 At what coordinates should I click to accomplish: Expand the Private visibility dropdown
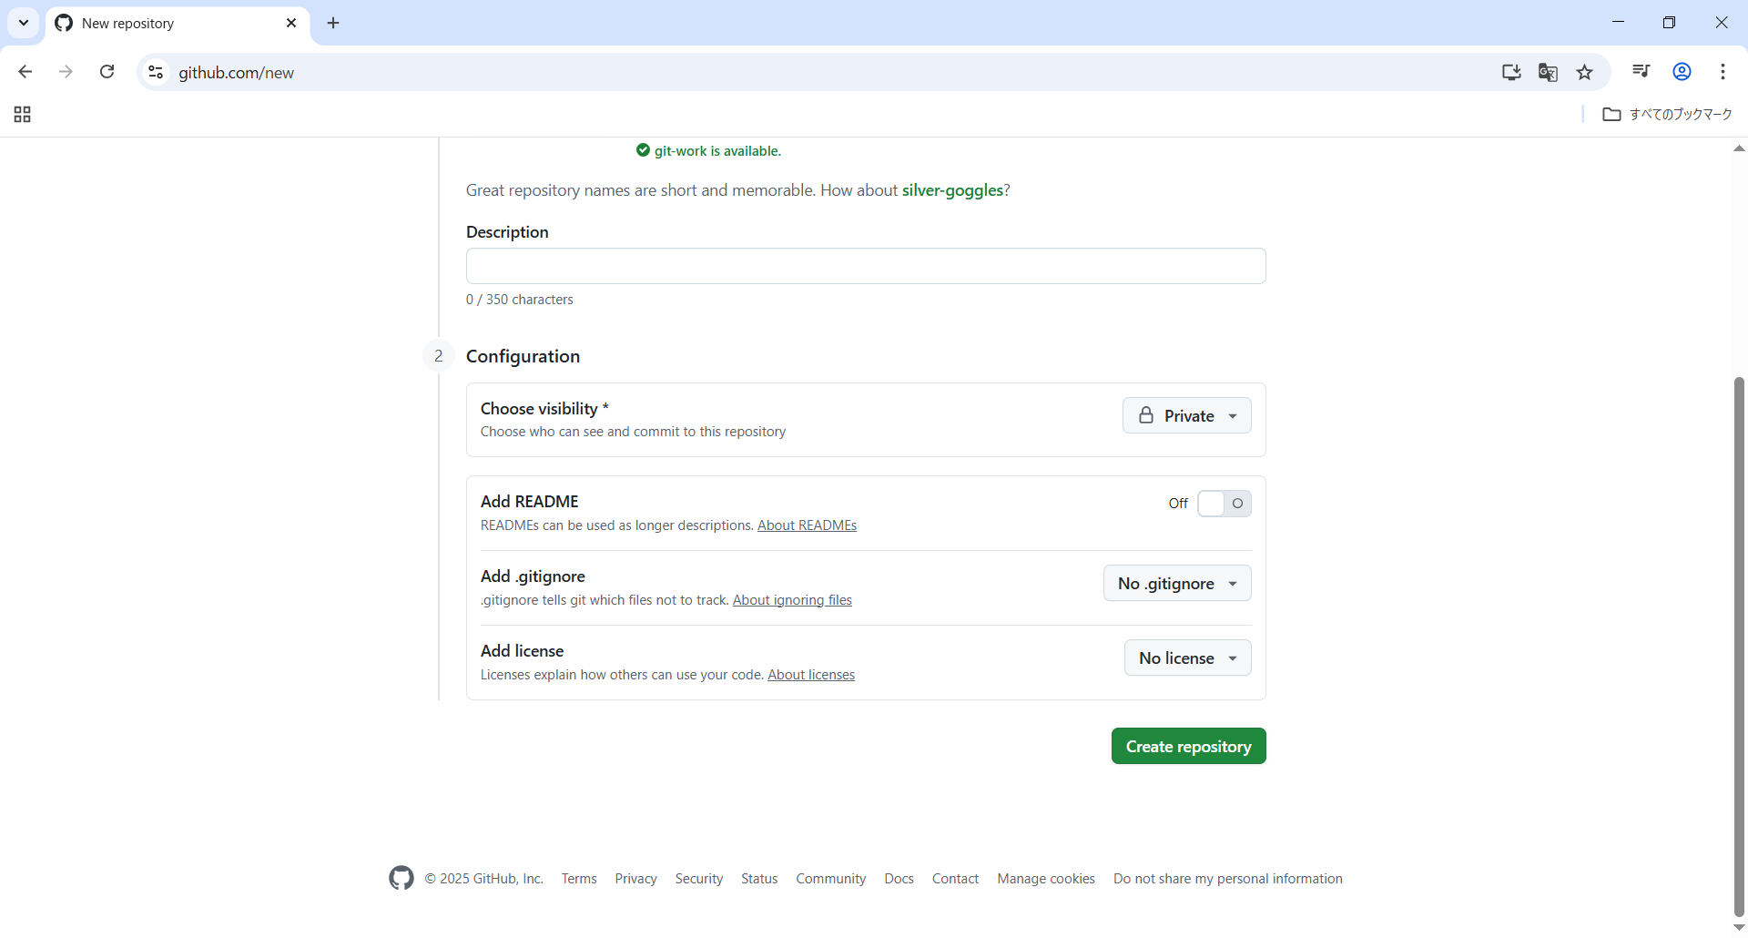tap(1186, 415)
